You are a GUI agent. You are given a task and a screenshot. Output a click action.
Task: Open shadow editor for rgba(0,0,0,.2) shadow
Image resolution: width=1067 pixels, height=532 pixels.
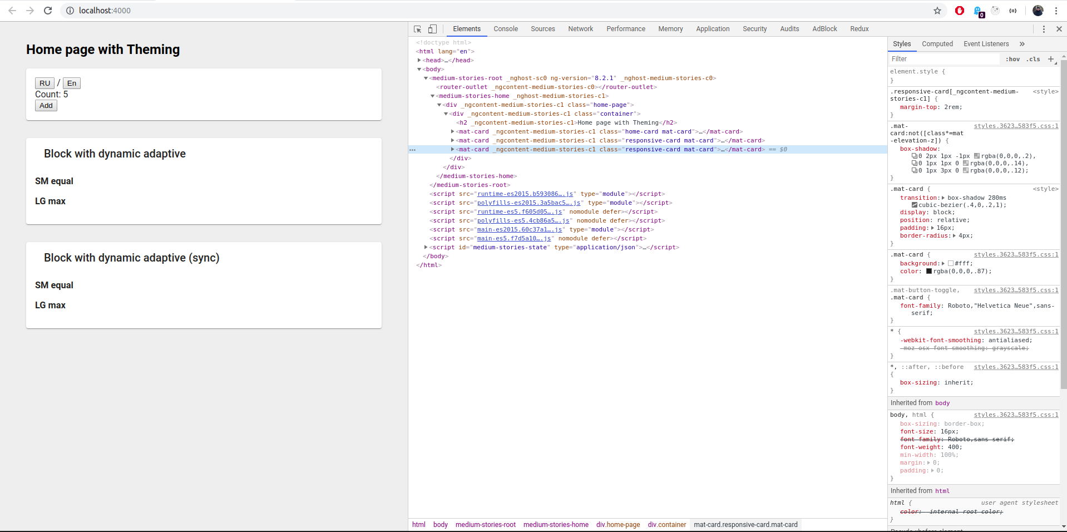914,156
